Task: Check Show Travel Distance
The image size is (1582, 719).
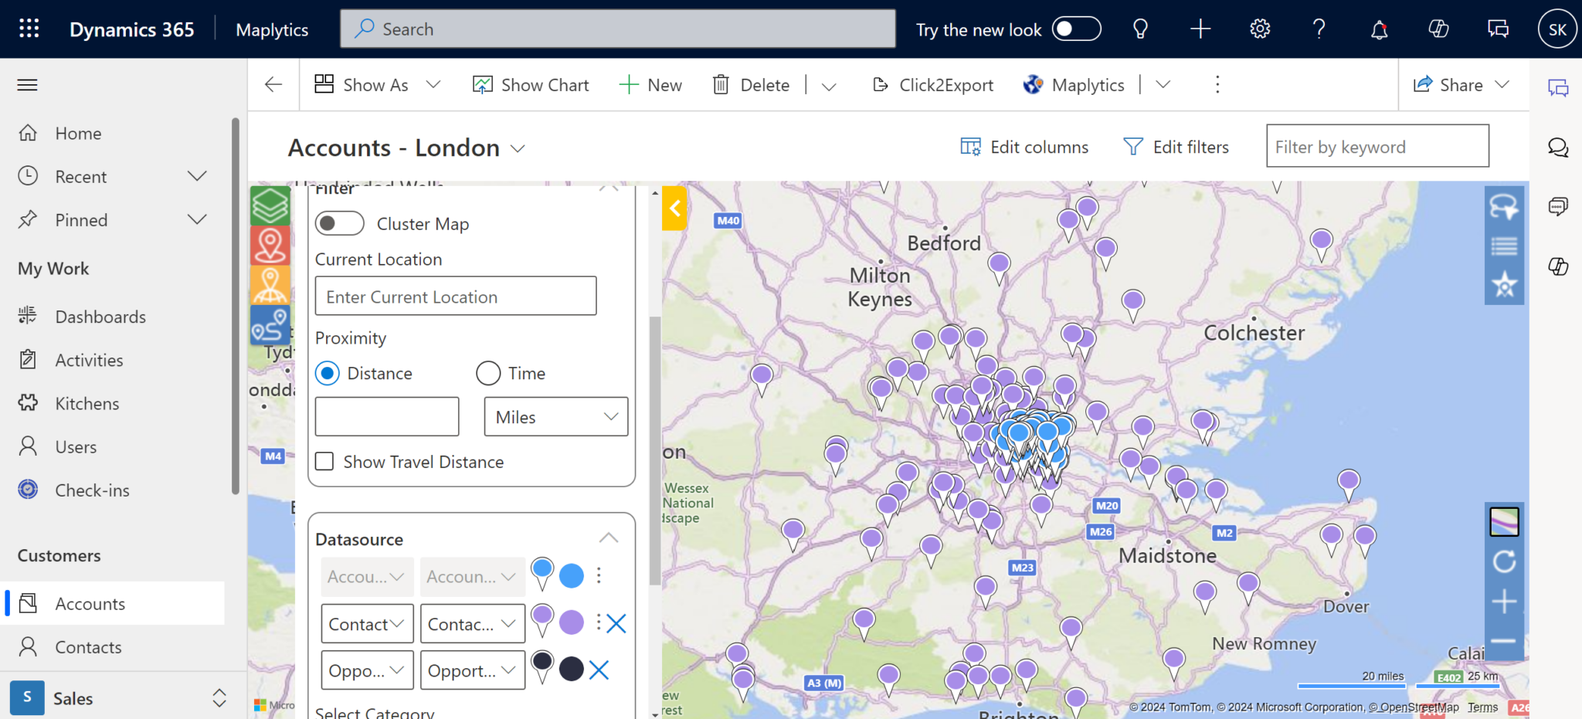Action: tap(324, 461)
